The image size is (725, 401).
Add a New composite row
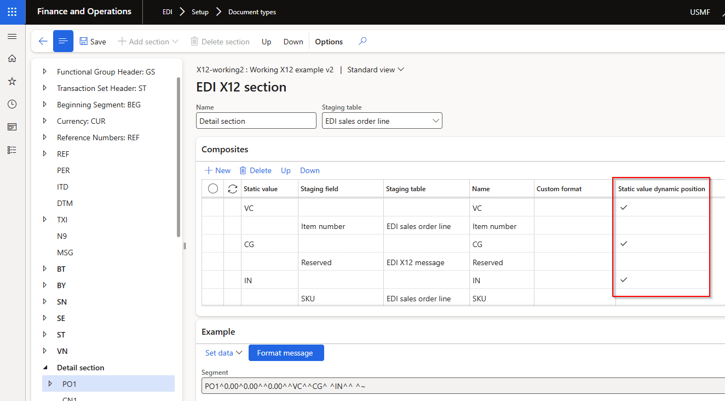point(217,170)
